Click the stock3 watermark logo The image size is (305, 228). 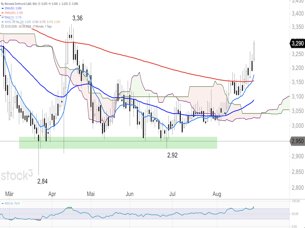(17, 175)
